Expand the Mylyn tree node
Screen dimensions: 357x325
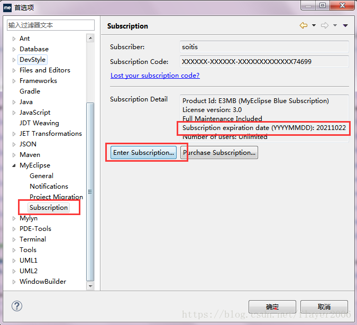pyautogui.click(x=14, y=218)
